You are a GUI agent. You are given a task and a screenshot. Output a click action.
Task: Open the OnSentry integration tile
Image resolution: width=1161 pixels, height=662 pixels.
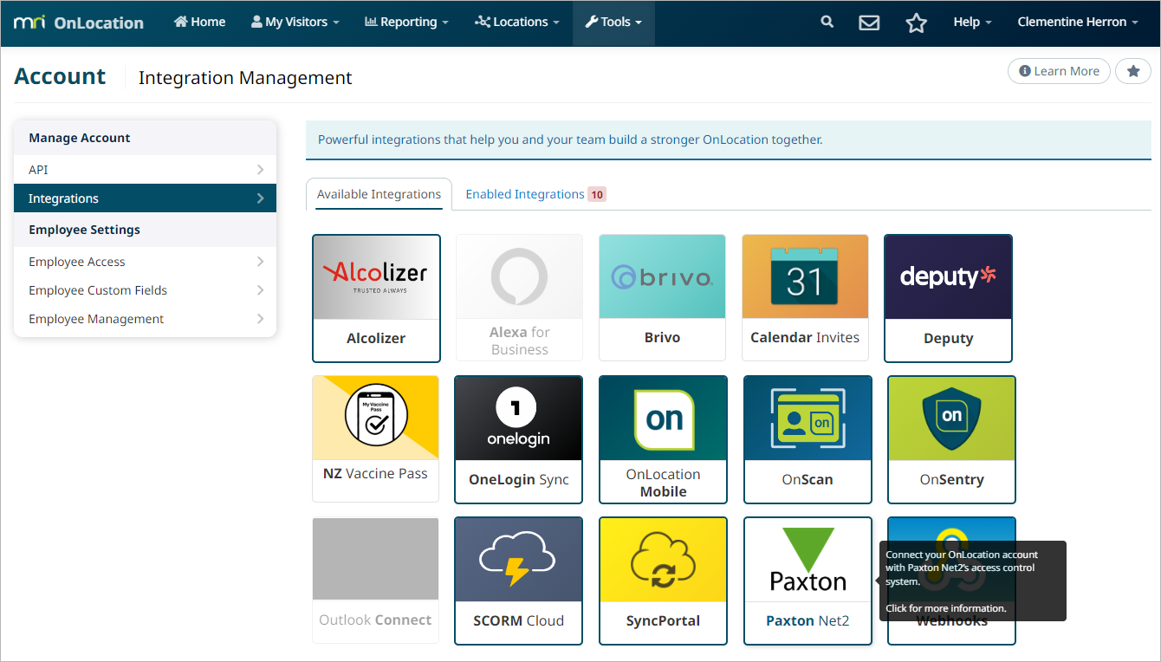point(951,439)
